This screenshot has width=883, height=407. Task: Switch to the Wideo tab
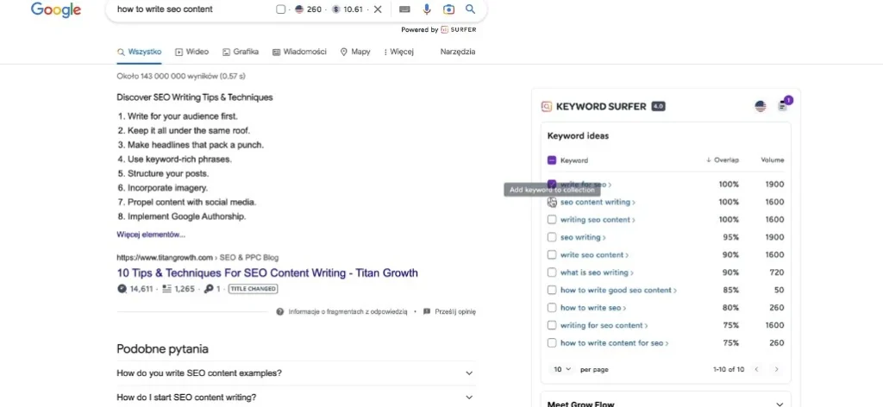[x=191, y=52]
